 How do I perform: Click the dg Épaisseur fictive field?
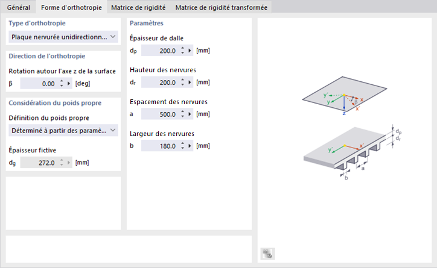click(39, 163)
